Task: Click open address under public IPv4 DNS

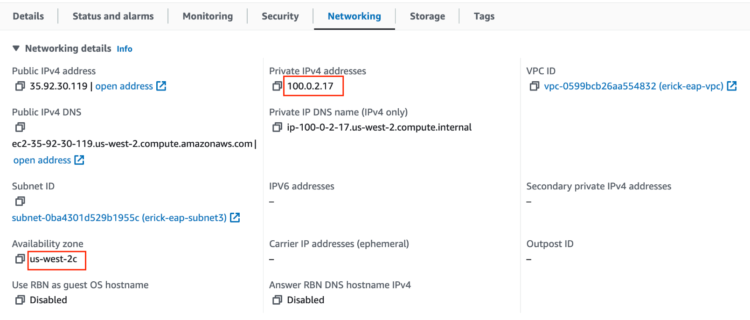Action: point(42,160)
